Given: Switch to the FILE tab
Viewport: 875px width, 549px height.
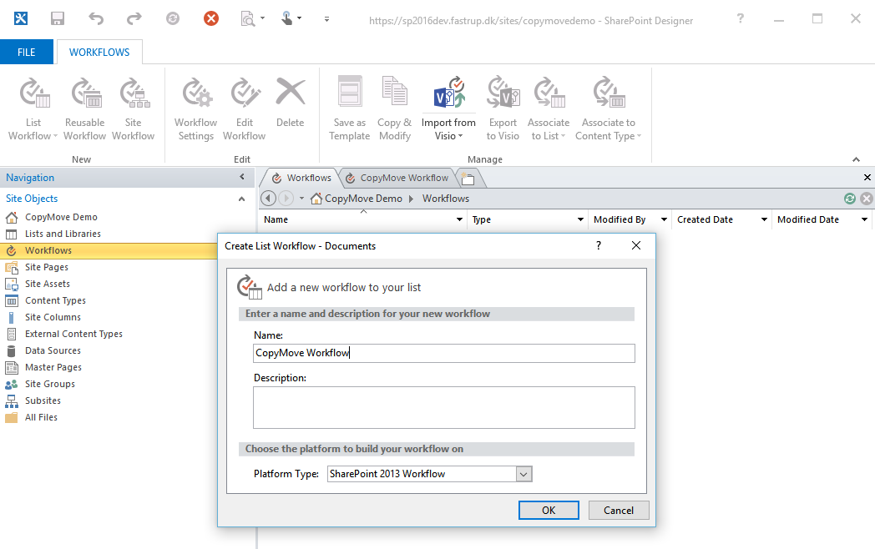Looking at the screenshot, I should 26,52.
